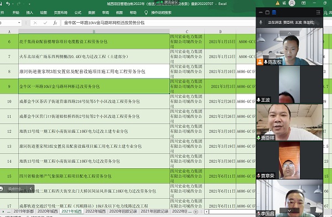Undo the last action in Excel
The image size is (332, 217).
[8, 4]
